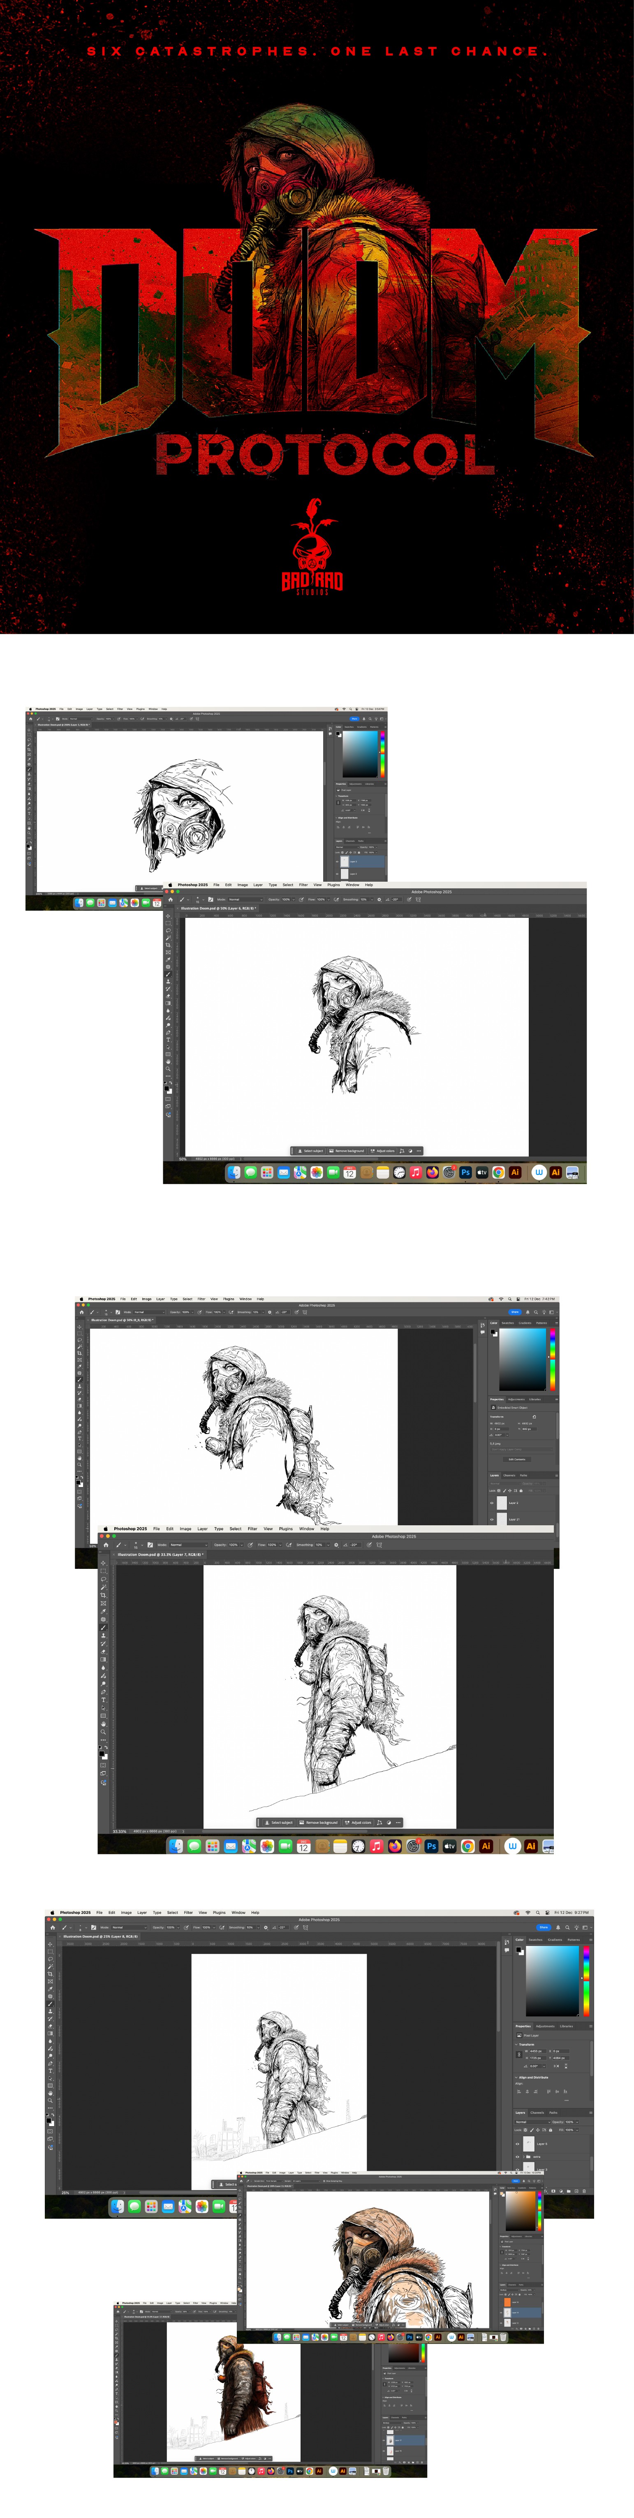Click the search icon beside Share in Layer 8 window

(567, 1927)
